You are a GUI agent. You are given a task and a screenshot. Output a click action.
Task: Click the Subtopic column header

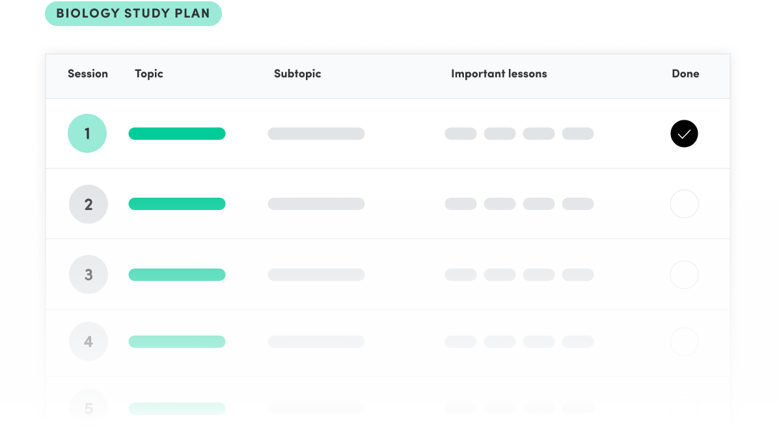(x=297, y=73)
